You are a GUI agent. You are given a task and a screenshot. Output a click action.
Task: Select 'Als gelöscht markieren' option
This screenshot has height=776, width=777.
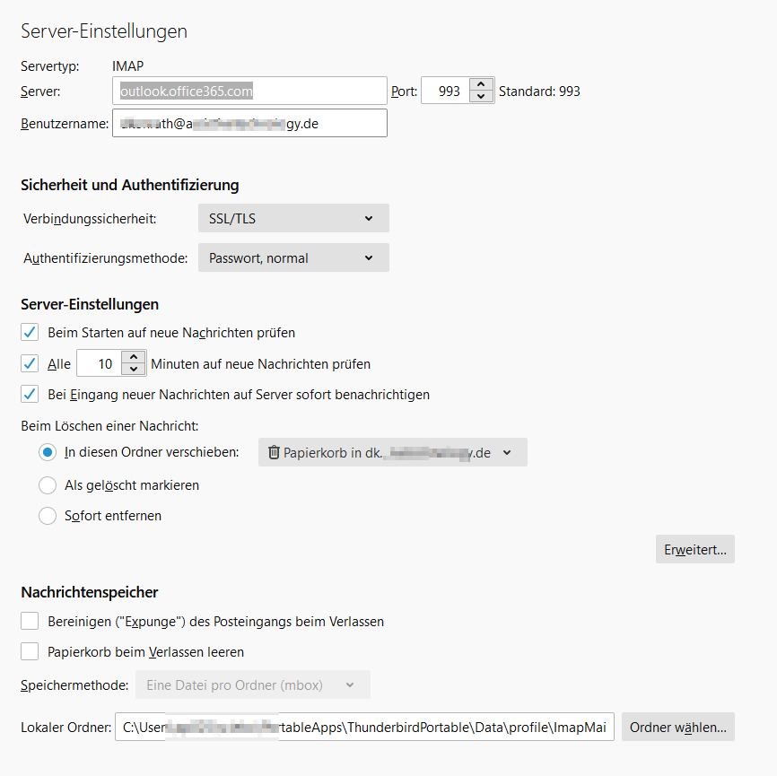click(48, 485)
